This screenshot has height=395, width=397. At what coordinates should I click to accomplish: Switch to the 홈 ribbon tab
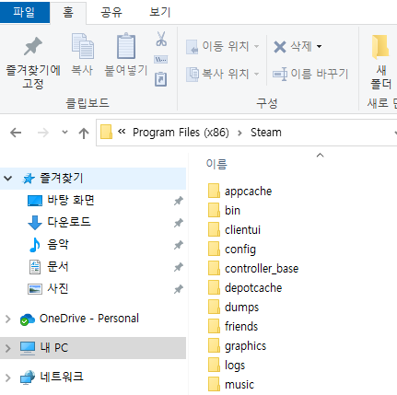[x=68, y=12]
